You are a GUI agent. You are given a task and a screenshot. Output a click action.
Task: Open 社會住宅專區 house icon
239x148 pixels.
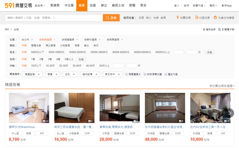[x=215, y=18]
